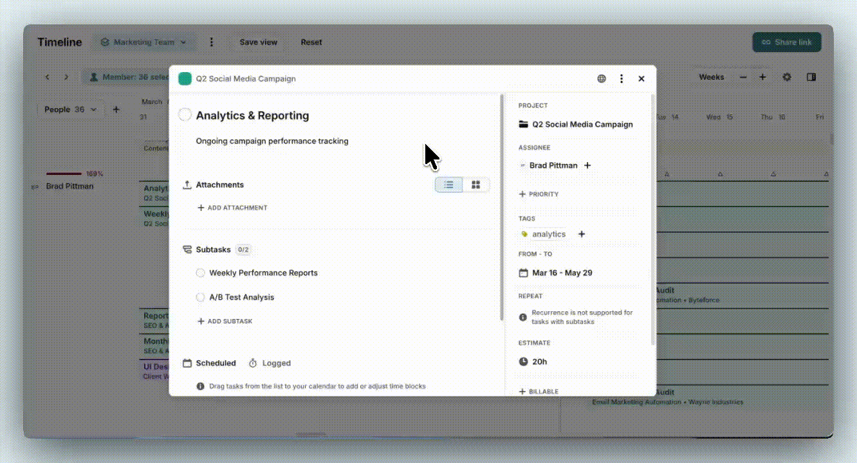Image resolution: width=857 pixels, height=463 pixels.
Task: Open the task three-dot options menu
Action: click(x=622, y=78)
